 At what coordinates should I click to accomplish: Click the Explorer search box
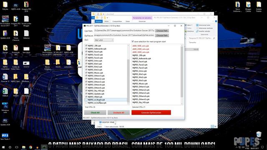click(202, 38)
